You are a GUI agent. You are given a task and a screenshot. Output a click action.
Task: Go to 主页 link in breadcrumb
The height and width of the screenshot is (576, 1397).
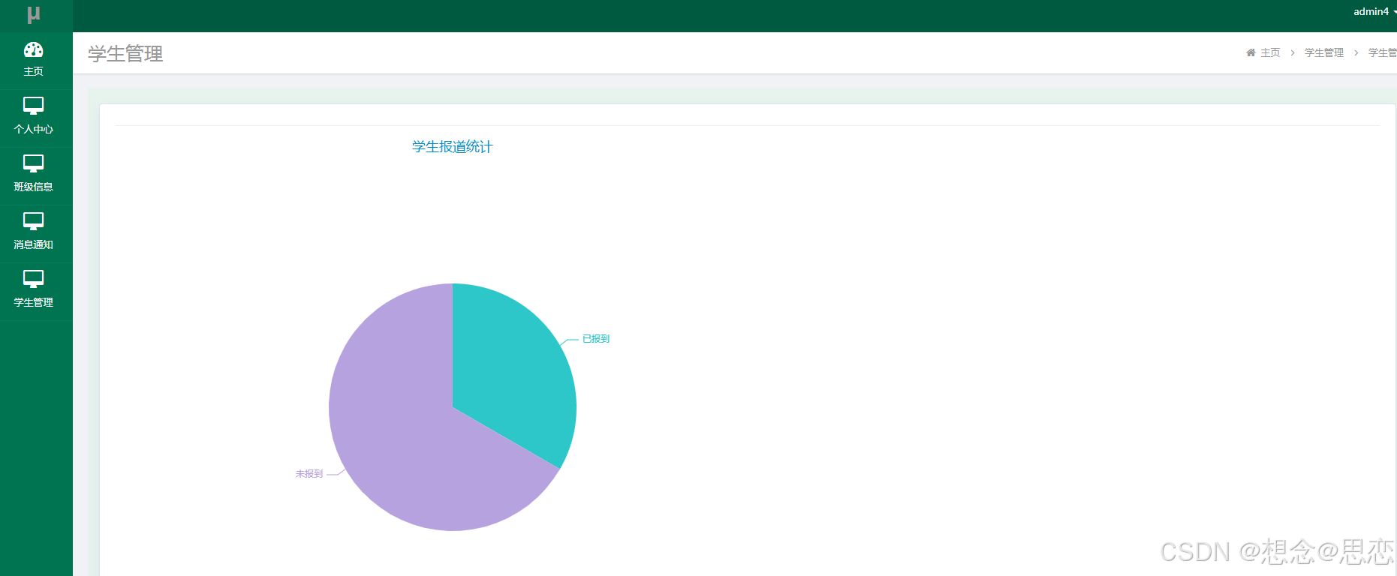click(1270, 52)
